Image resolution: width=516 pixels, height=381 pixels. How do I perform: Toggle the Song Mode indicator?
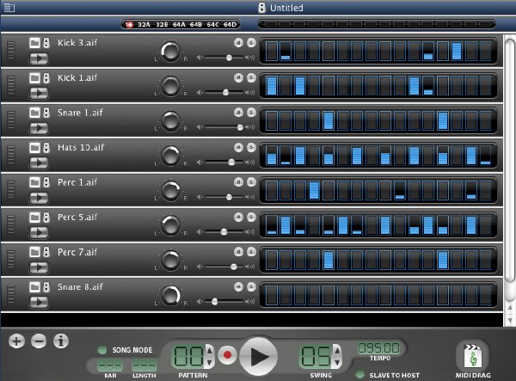(102, 350)
